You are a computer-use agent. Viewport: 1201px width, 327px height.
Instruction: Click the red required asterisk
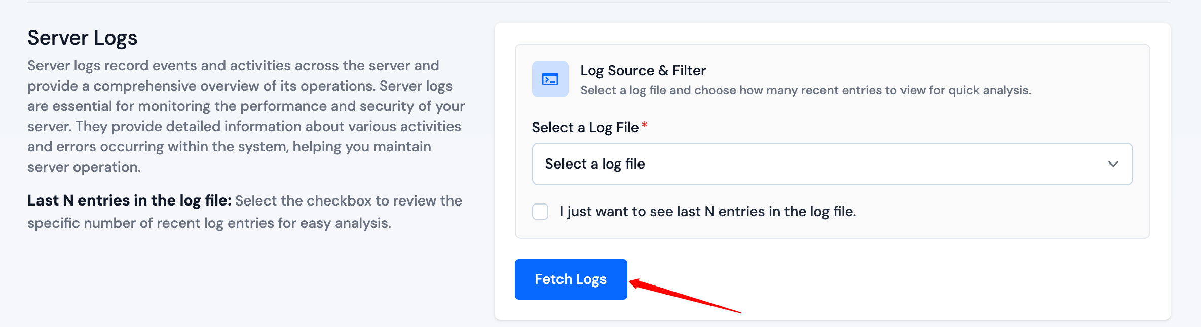(x=645, y=125)
